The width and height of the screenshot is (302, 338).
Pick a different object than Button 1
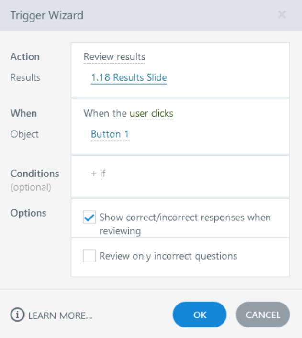point(110,135)
